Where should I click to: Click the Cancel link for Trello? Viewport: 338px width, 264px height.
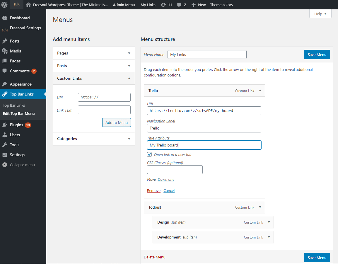pos(169,190)
